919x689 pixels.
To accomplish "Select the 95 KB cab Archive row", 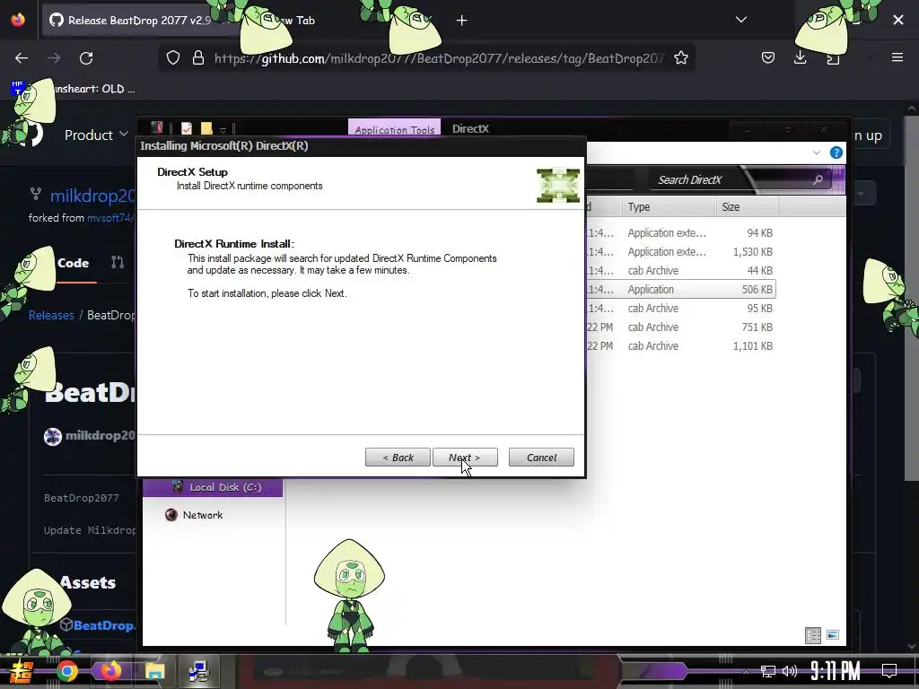I will 681,309.
